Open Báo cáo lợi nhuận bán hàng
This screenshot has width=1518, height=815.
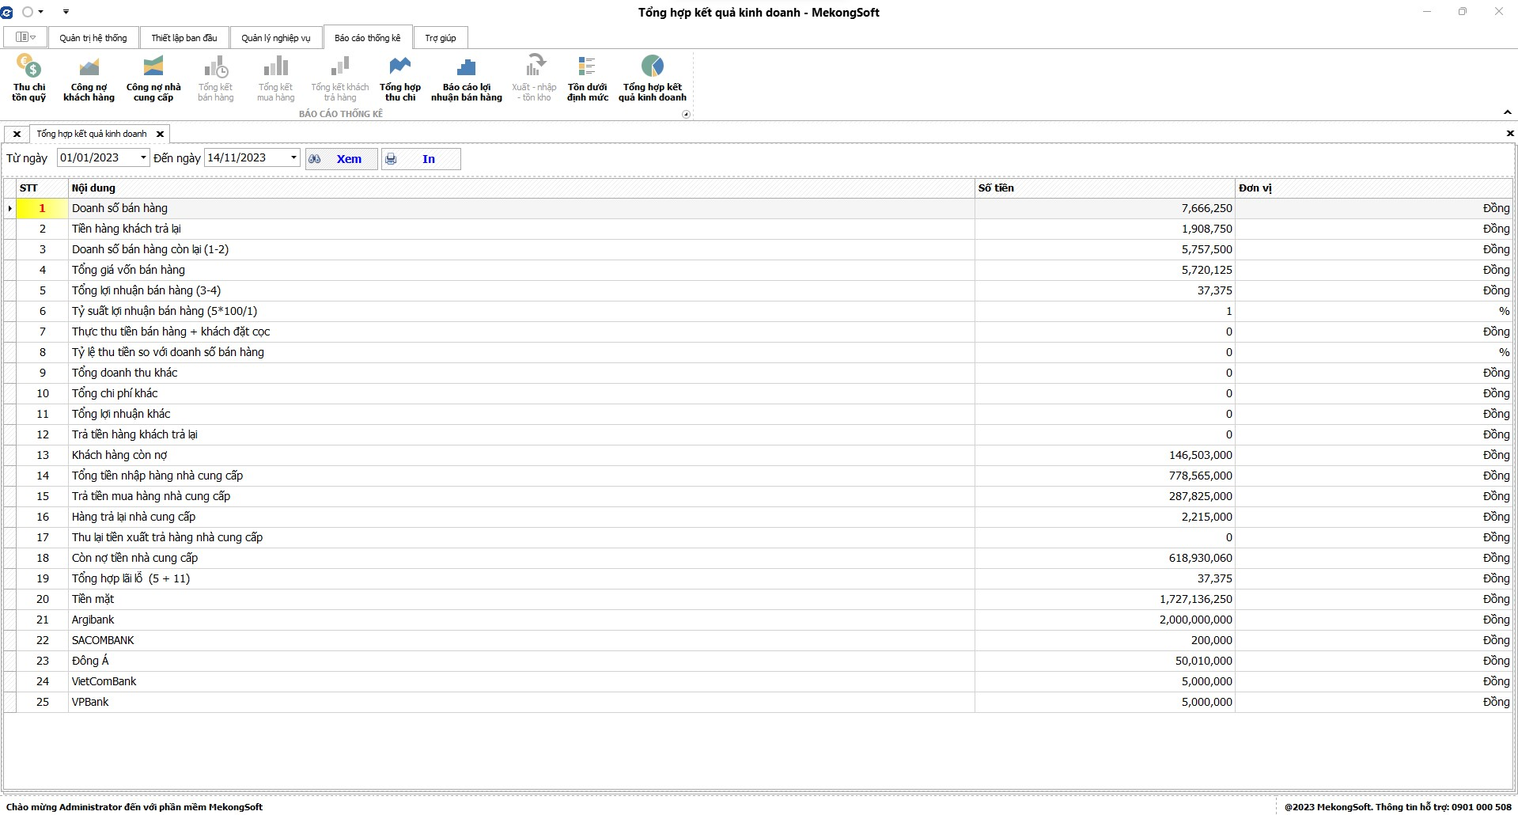click(467, 78)
